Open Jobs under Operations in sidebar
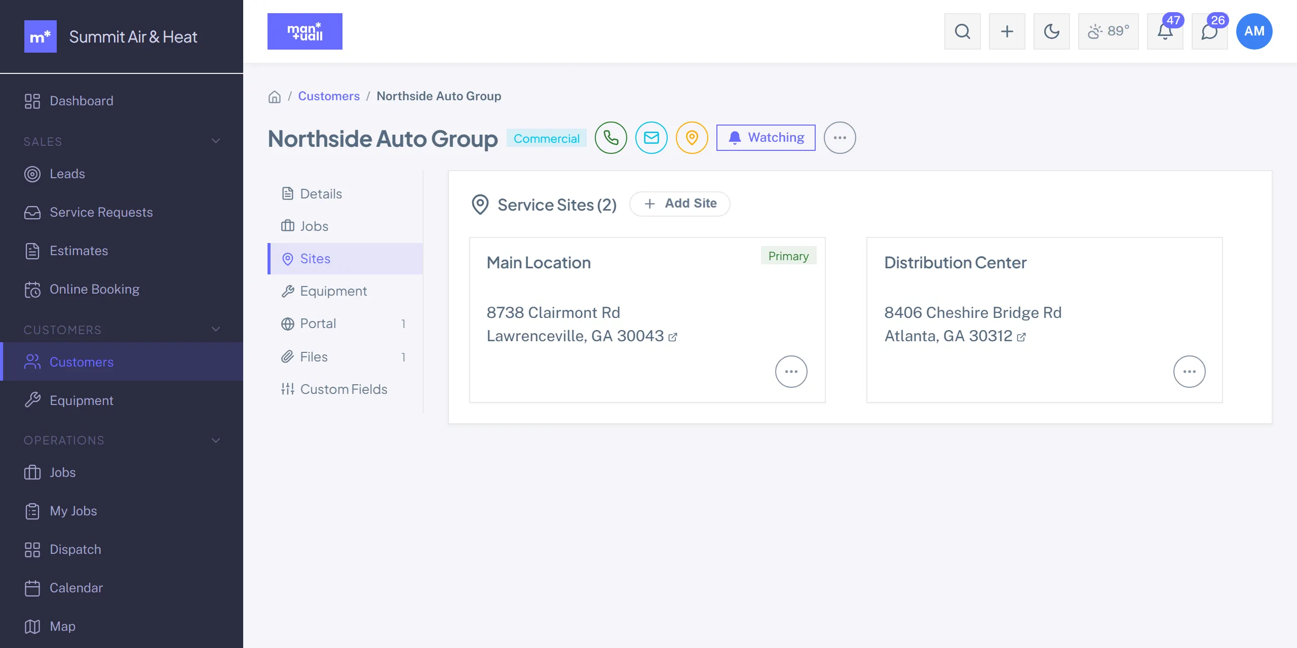 coord(122,473)
